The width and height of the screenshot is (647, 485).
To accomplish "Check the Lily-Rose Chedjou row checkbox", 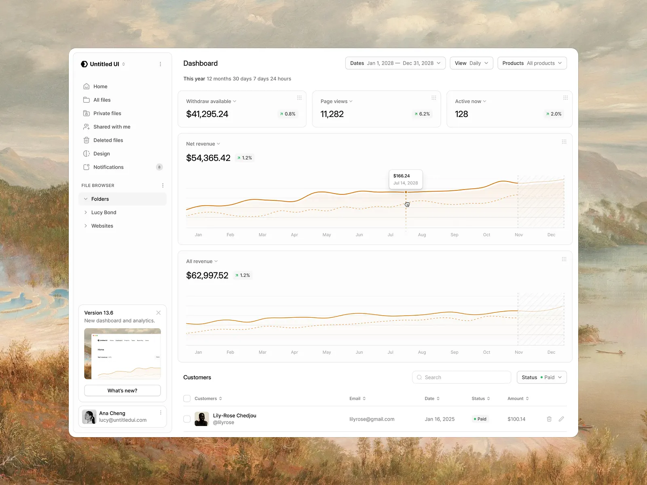I will 187,419.
